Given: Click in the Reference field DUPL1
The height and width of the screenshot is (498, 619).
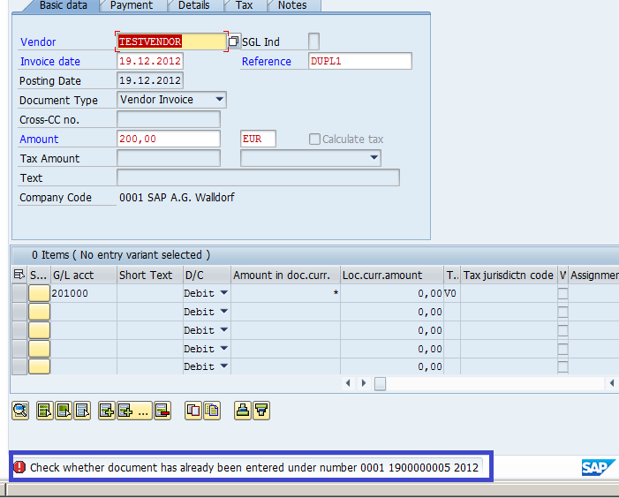Looking at the screenshot, I should click(360, 61).
